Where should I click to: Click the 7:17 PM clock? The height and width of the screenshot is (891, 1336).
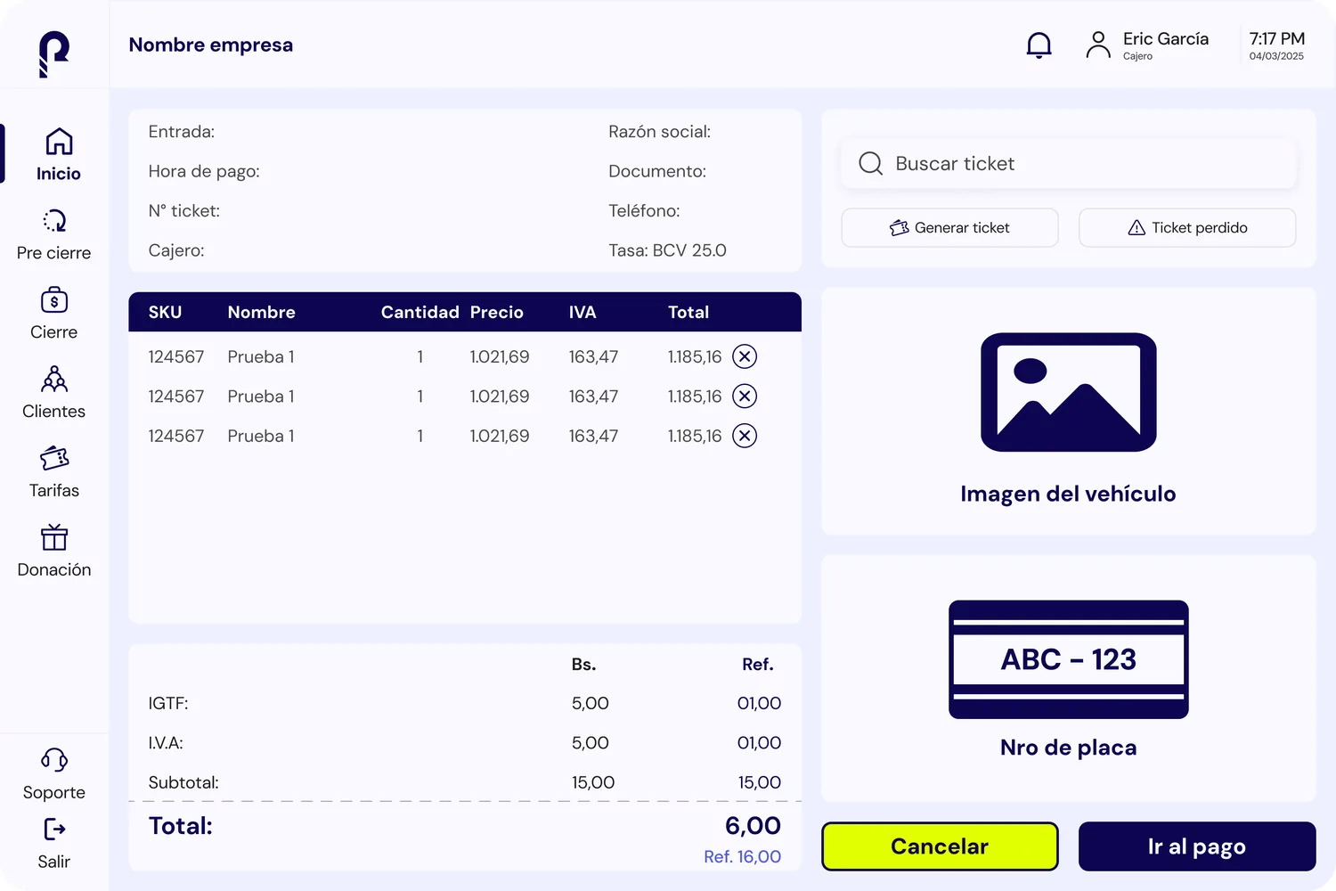point(1276,38)
